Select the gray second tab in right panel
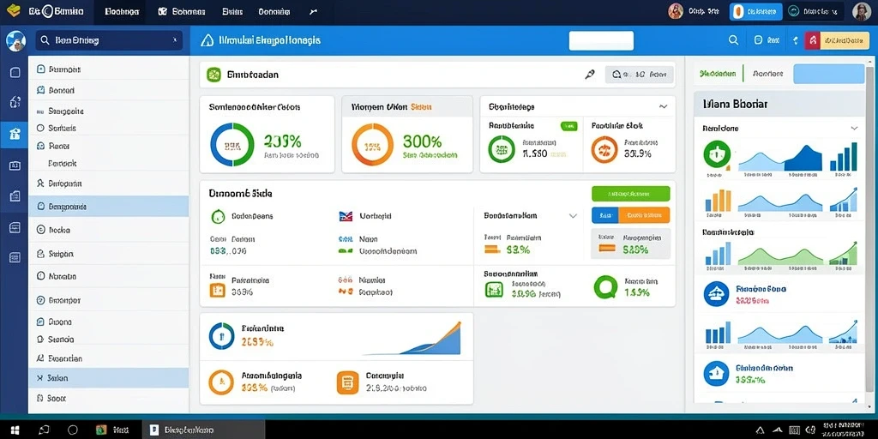The width and height of the screenshot is (878, 439). 768,74
